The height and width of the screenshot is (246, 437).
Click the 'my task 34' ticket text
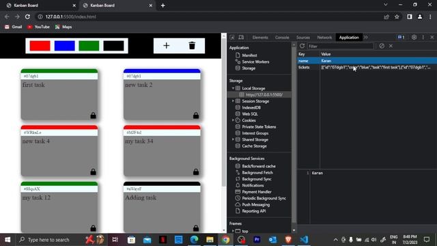(x=139, y=141)
